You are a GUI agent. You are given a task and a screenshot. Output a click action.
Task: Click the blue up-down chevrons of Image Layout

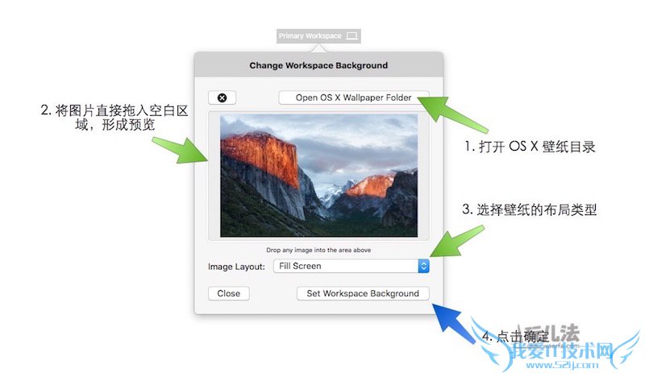[423, 266]
